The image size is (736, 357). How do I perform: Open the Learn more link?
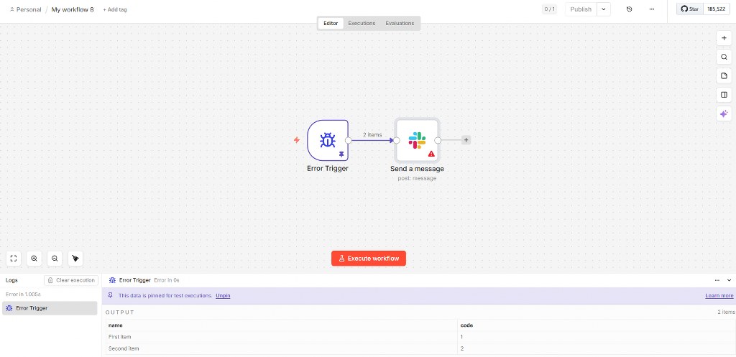point(719,295)
